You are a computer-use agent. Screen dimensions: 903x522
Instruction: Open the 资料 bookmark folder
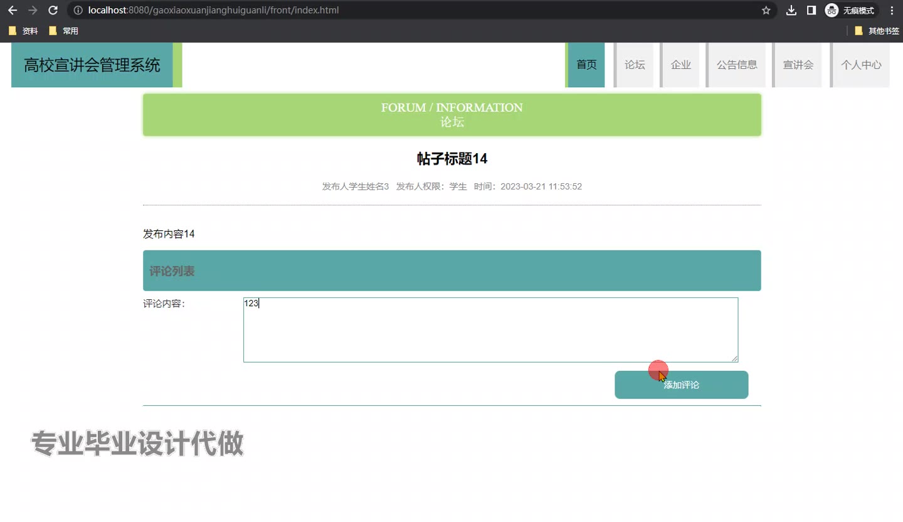click(24, 31)
